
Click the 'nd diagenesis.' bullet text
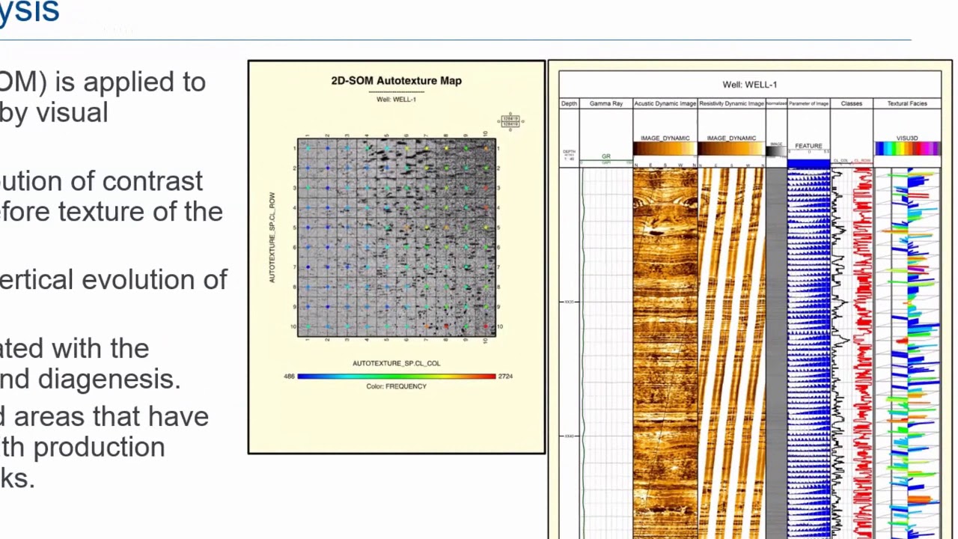click(90, 380)
